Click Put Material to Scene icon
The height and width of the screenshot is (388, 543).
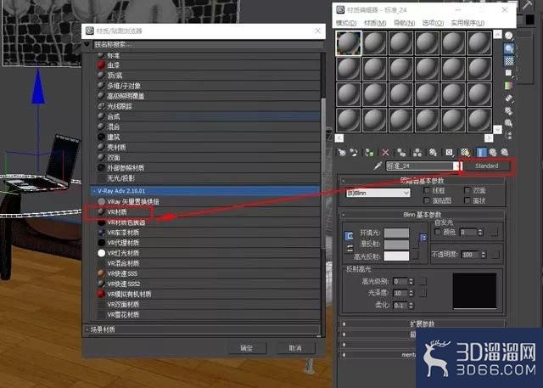tap(354, 152)
